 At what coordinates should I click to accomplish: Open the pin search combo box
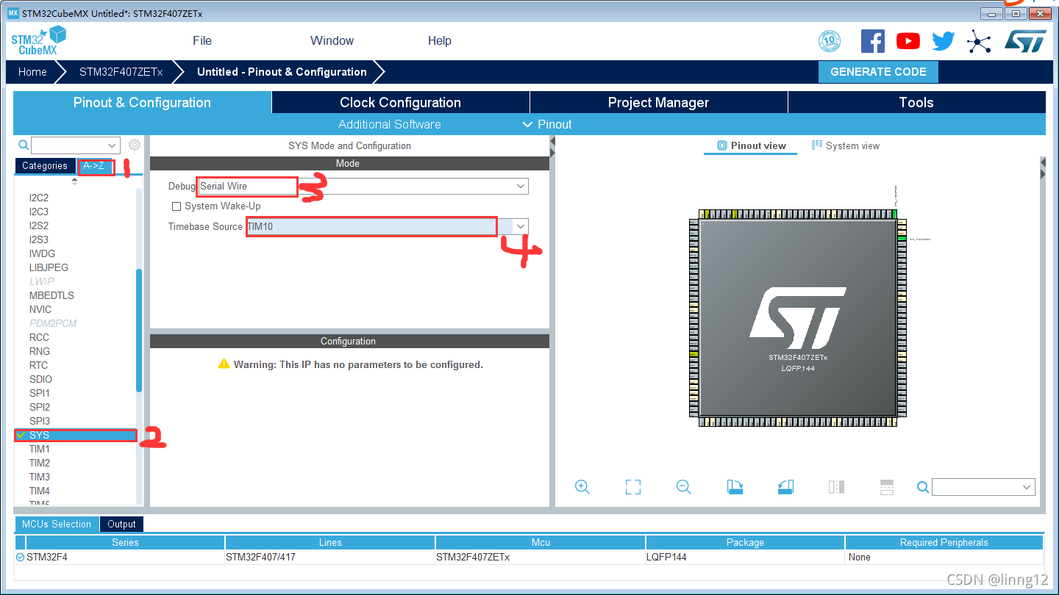[x=983, y=487]
